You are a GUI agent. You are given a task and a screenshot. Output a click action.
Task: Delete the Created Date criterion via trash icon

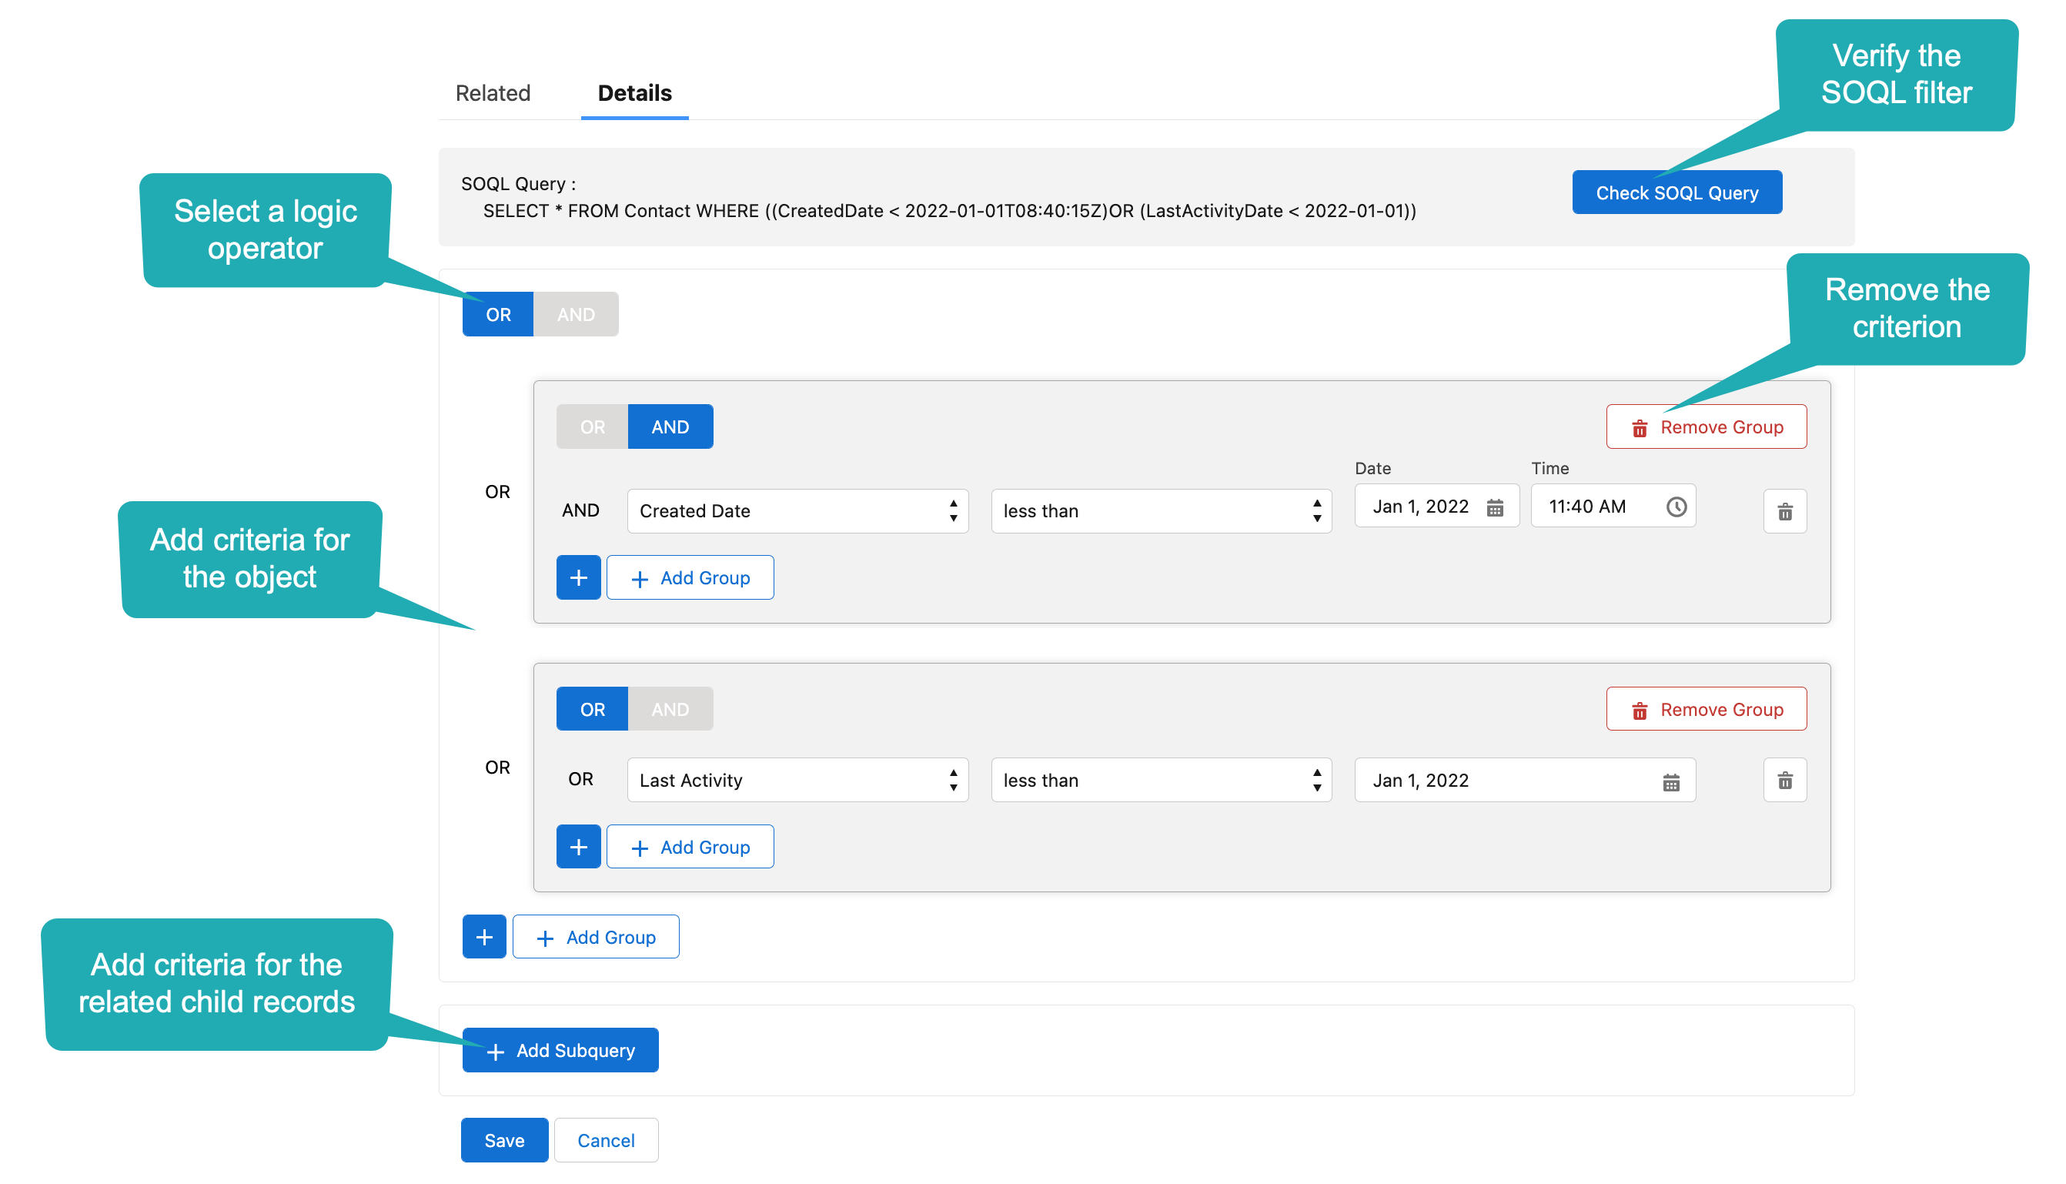pyautogui.click(x=1786, y=511)
